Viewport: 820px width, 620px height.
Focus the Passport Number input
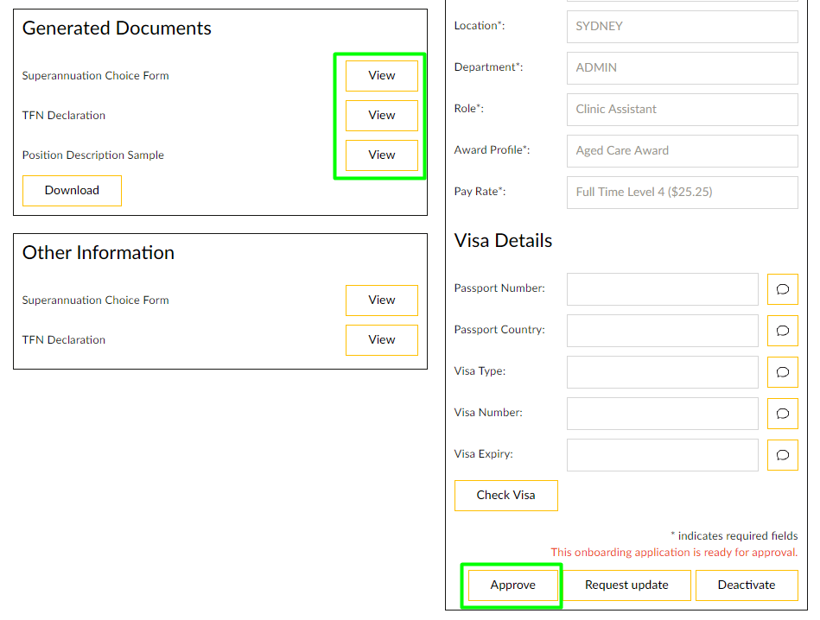[663, 289]
